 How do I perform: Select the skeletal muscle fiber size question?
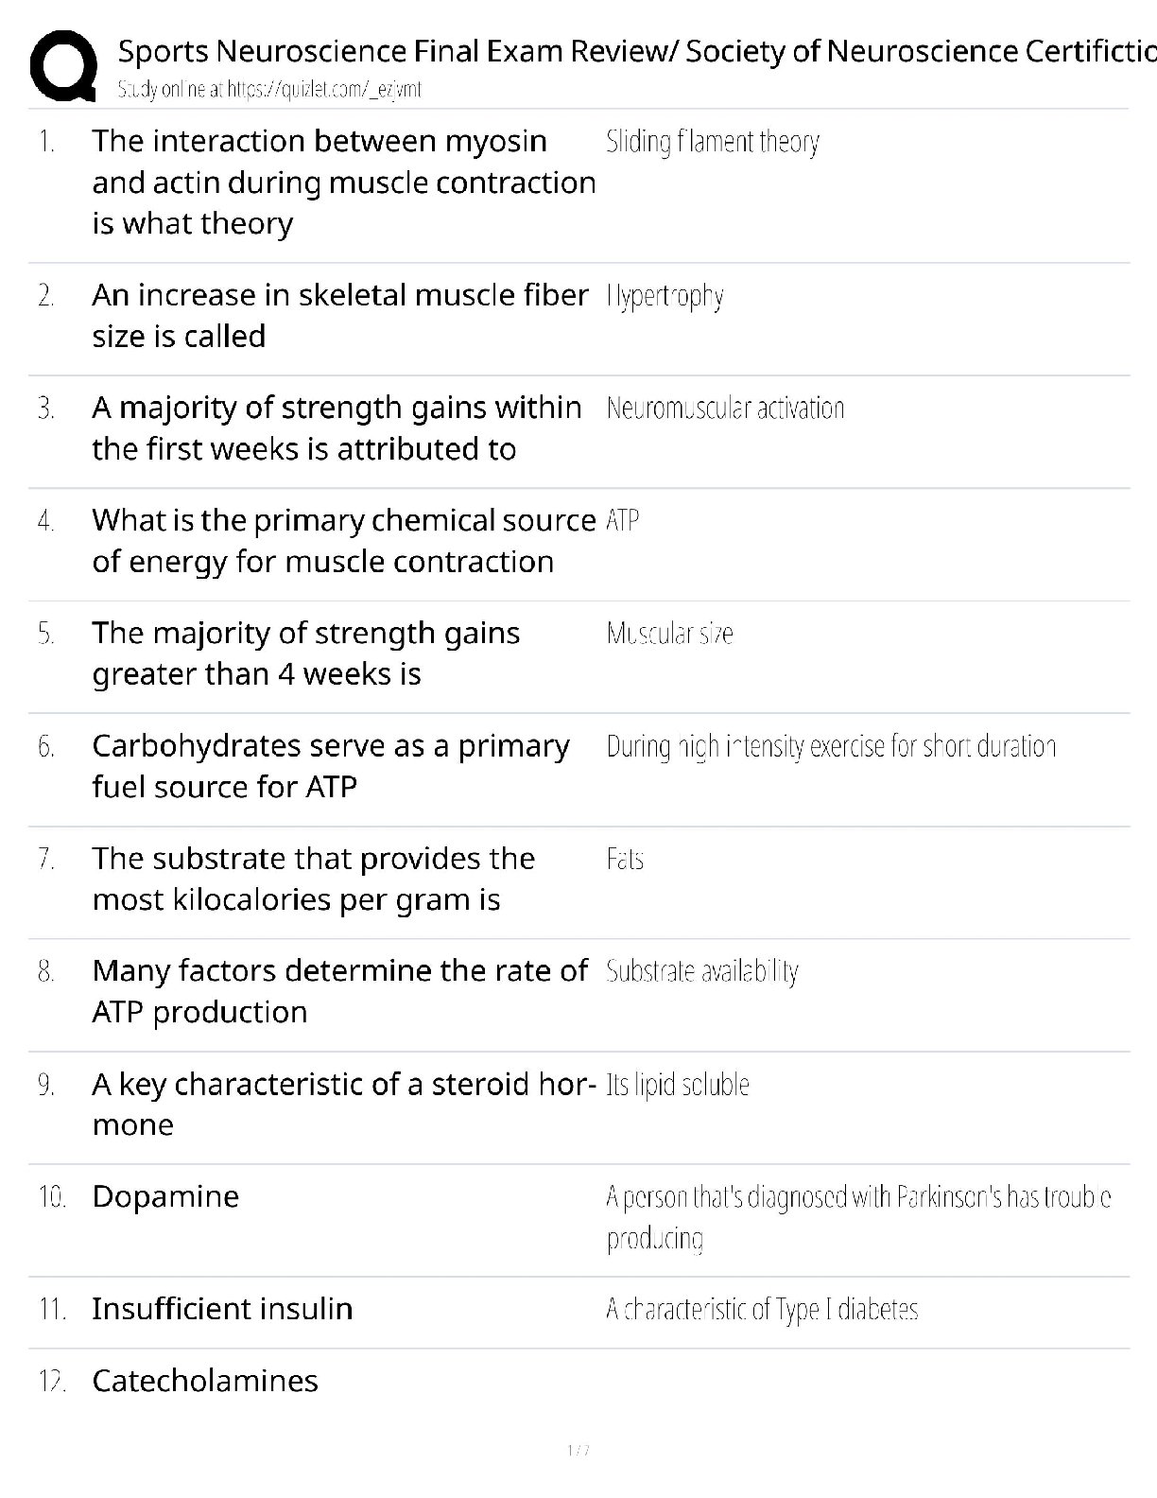pyautogui.click(x=339, y=315)
